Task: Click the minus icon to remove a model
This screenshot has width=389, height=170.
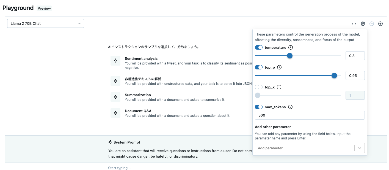Action: [371, 24]
